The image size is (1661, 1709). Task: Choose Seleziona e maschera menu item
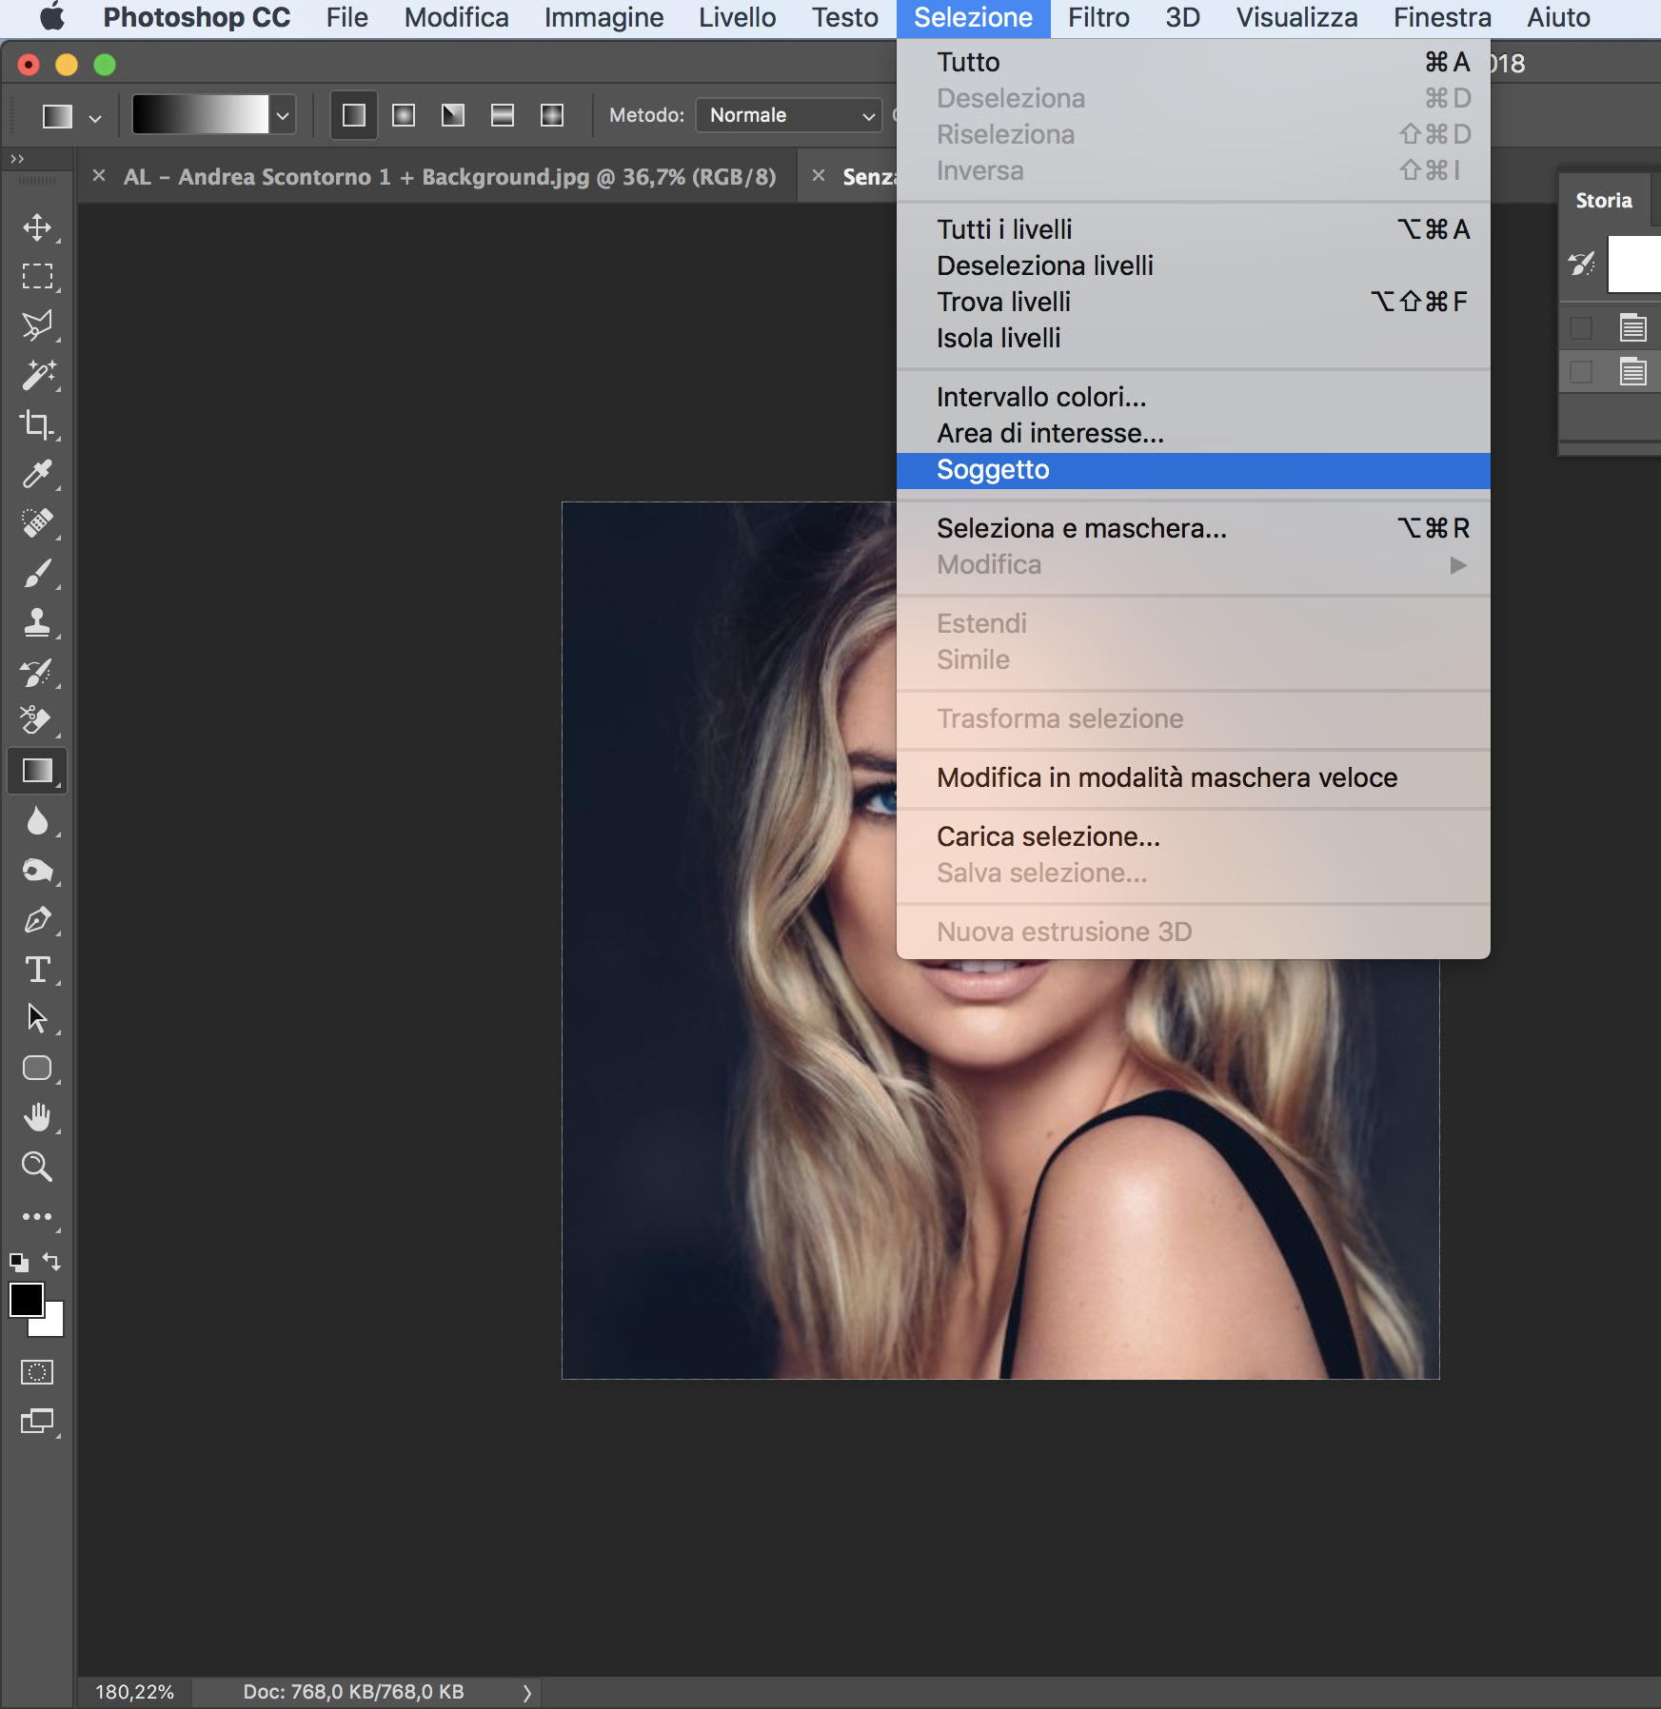click(1193, 529)
